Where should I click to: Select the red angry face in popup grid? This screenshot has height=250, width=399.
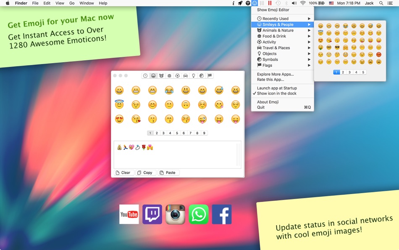[379, 55]
